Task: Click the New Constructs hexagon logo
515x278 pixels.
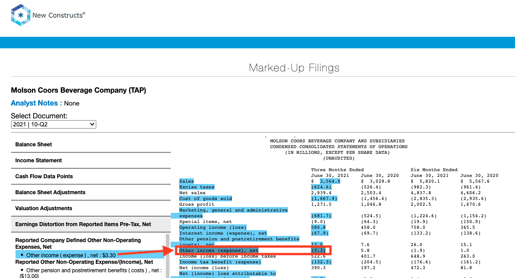Action: click(x=21, y=15)
